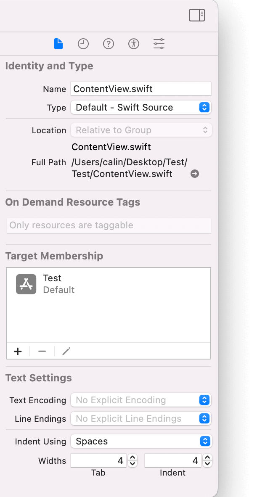Toggle the inspector sidebar panel icon
Image resolution: width=265 pixels, height=497 pixels.
point(197,15)
